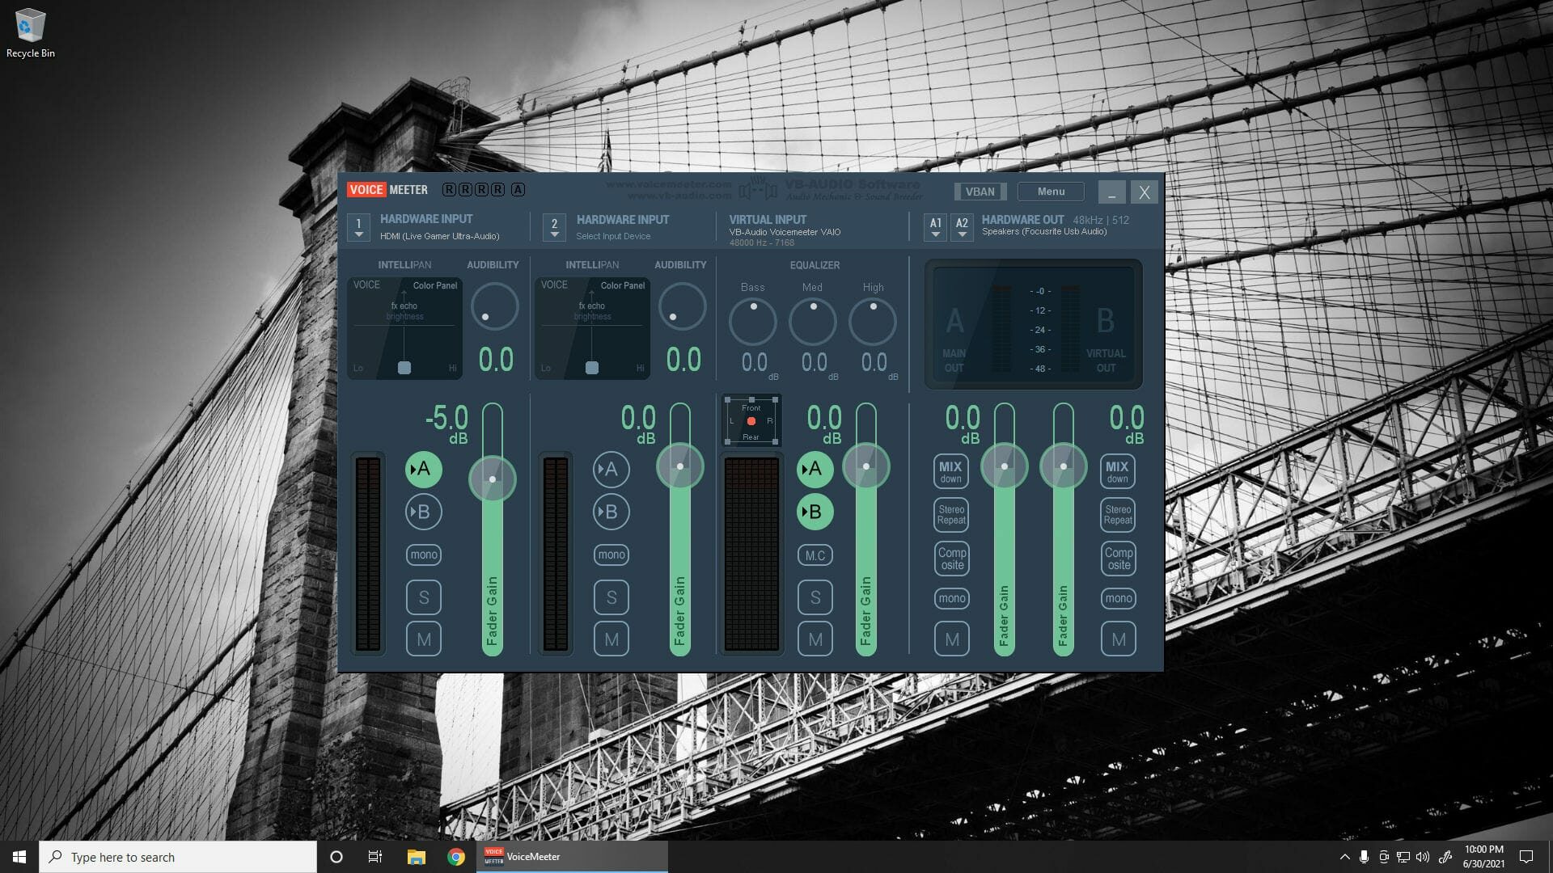Viewport: 1553px width, 873px height.
Task: Toggle Stereo Repeat on virtual output B
Action: tap(1118, 515)
